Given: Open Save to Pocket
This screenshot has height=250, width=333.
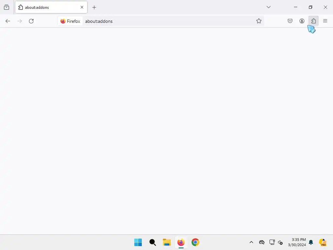Looking at the screenshot, I should coord(290,21).
